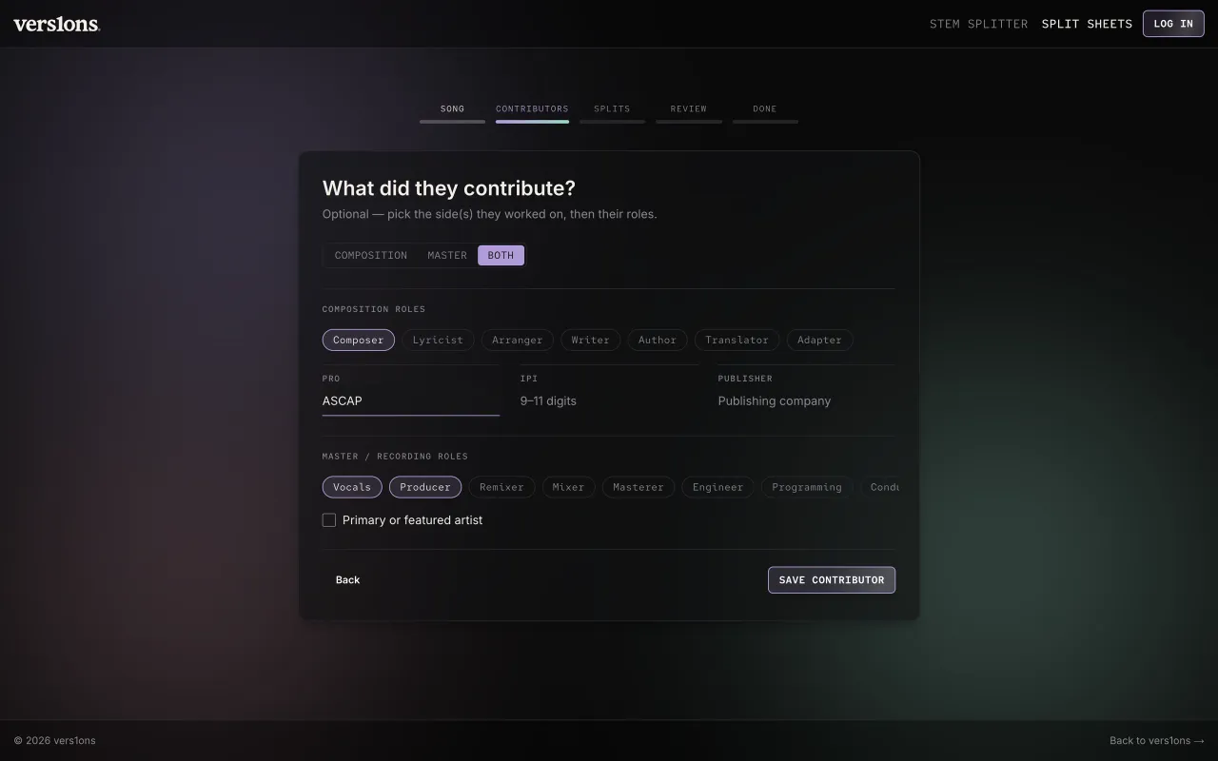
Task: Select the Translator role chip
Action: (x=737, y=340)
